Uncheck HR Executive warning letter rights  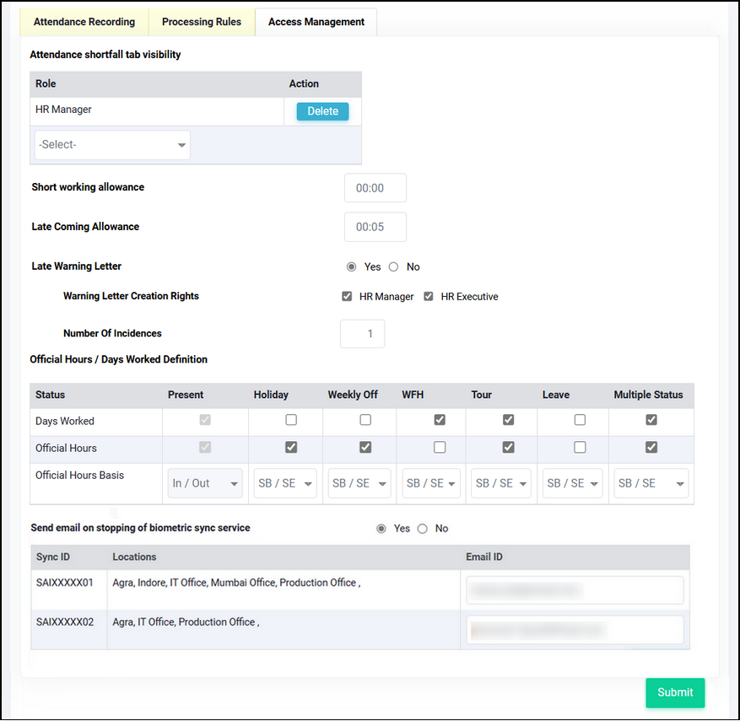point(429,296)
